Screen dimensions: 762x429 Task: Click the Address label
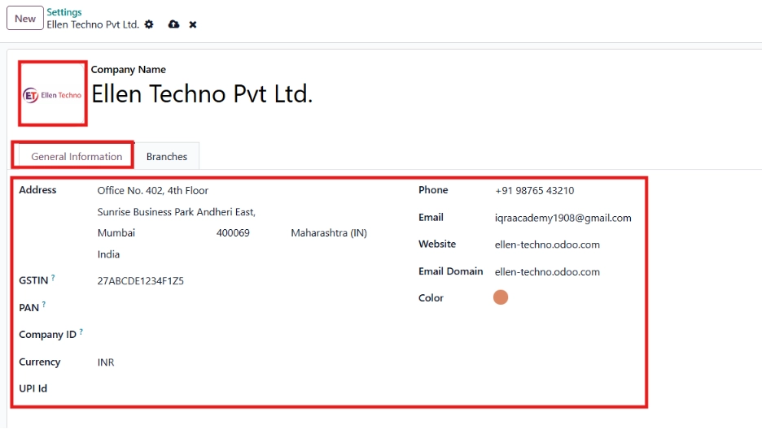click(37, 190)
